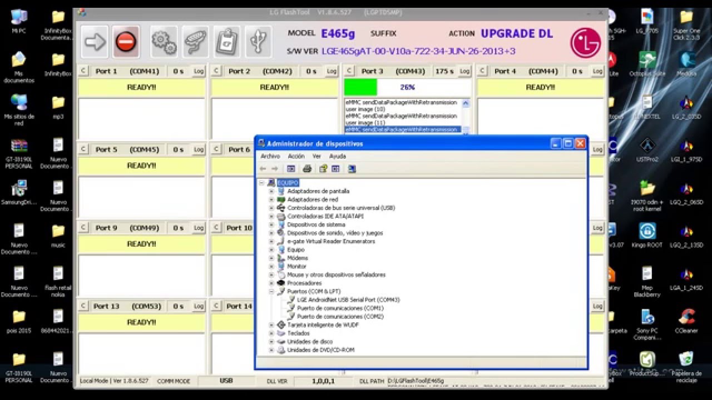Open the UST Pro2 desktop icon

coord(647,149)
